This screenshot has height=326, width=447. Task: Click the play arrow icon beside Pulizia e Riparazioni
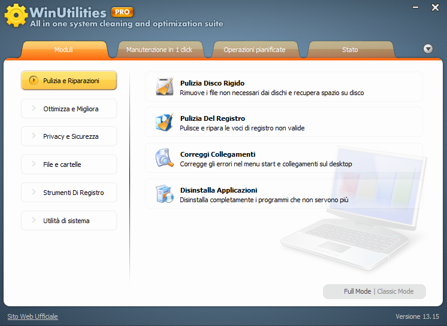point(34,81)
